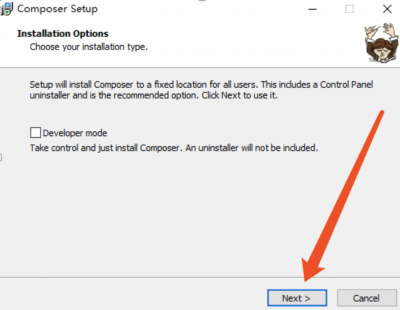
Task: Click the conductor's raised hands in the logo
Action: click(x=381, y=30)
